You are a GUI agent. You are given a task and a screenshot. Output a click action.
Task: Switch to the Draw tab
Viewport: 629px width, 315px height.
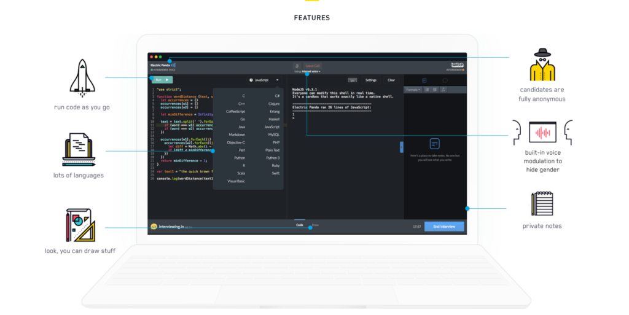point(315,225)
